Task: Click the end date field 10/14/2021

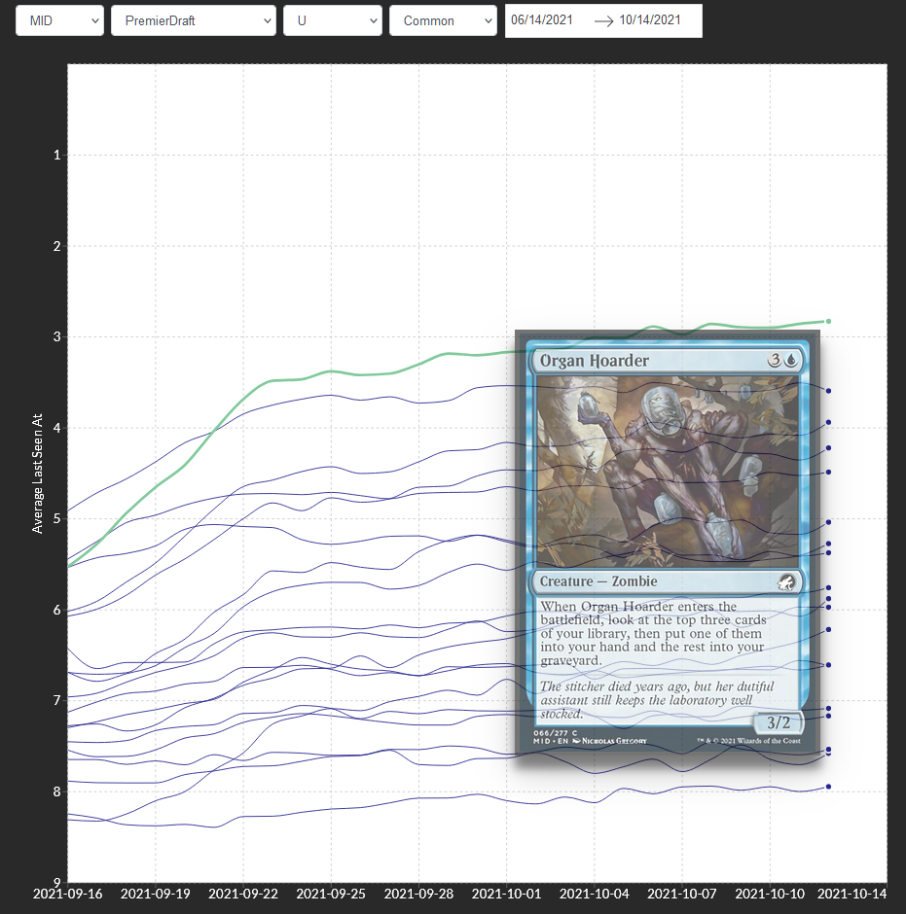Action: click(650, 19)
